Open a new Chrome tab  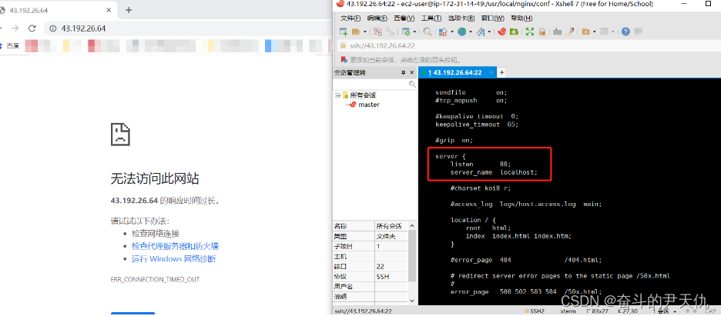click(129, 10)
